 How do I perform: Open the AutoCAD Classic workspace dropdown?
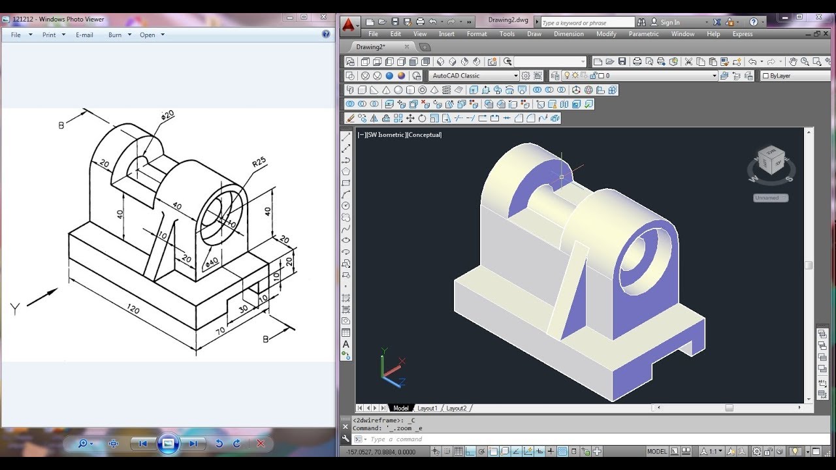tap(515, 76)
